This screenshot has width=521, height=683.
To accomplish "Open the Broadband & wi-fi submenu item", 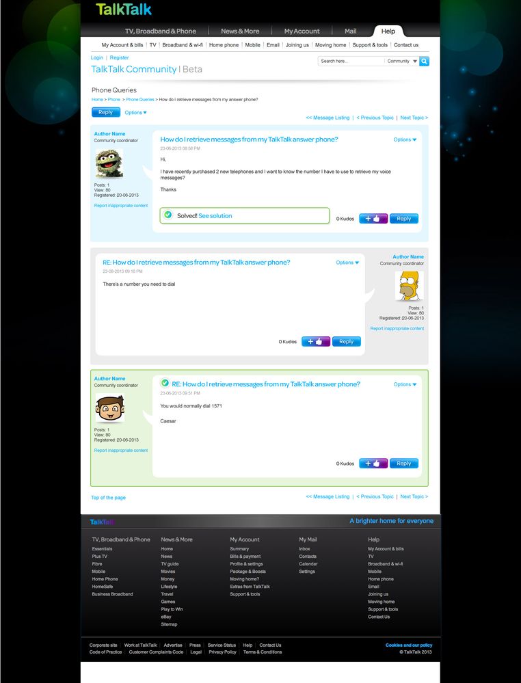I will click(x=183, y=45).
